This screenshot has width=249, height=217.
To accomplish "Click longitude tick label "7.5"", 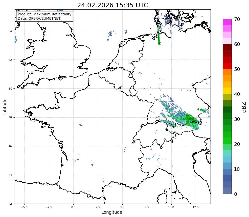I will (x=147, y=207).
